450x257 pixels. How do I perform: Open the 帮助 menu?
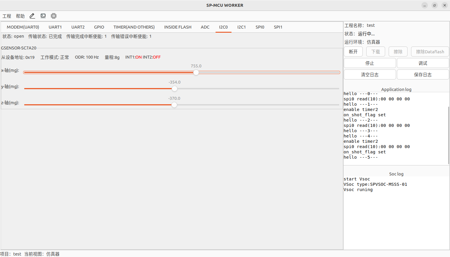click(20, 16)
